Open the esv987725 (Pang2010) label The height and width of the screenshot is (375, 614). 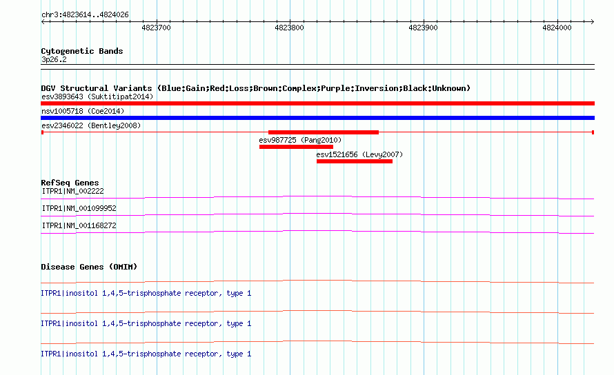point(300,140)
